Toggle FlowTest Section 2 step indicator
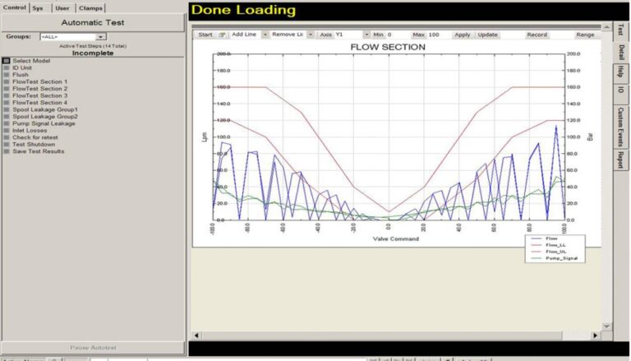The height and width of the screenshot is (361, 631). tap(6, 89)
